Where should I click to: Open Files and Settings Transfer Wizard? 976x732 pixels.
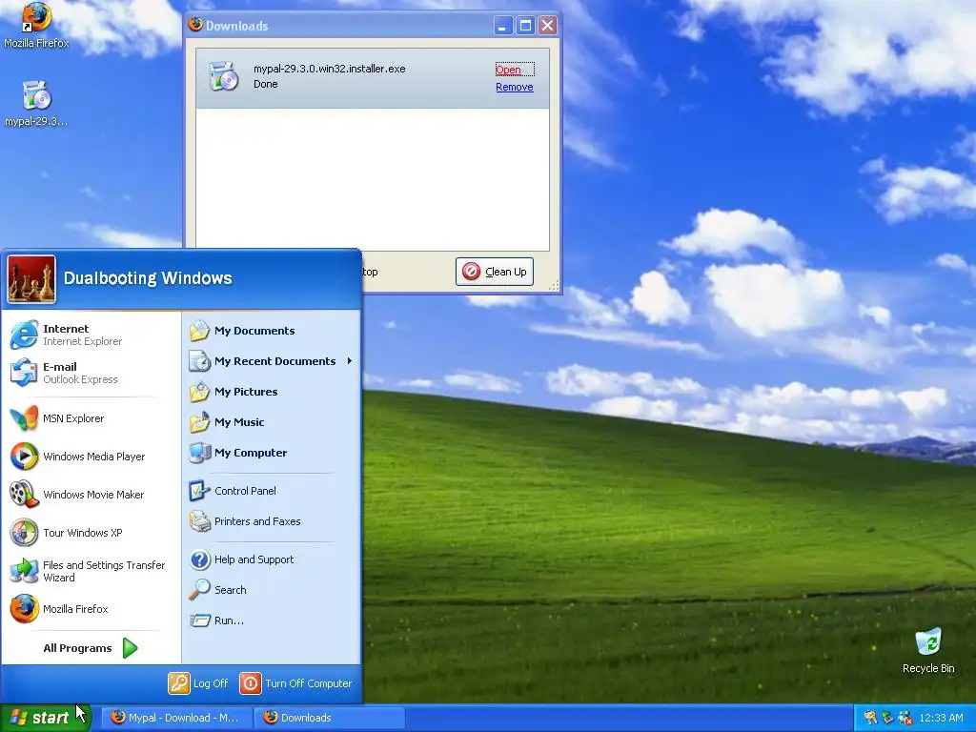(x=91, y=571)
